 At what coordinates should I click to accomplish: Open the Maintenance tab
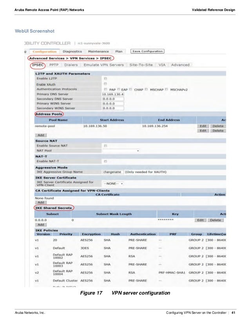click(x=98, y=51)
